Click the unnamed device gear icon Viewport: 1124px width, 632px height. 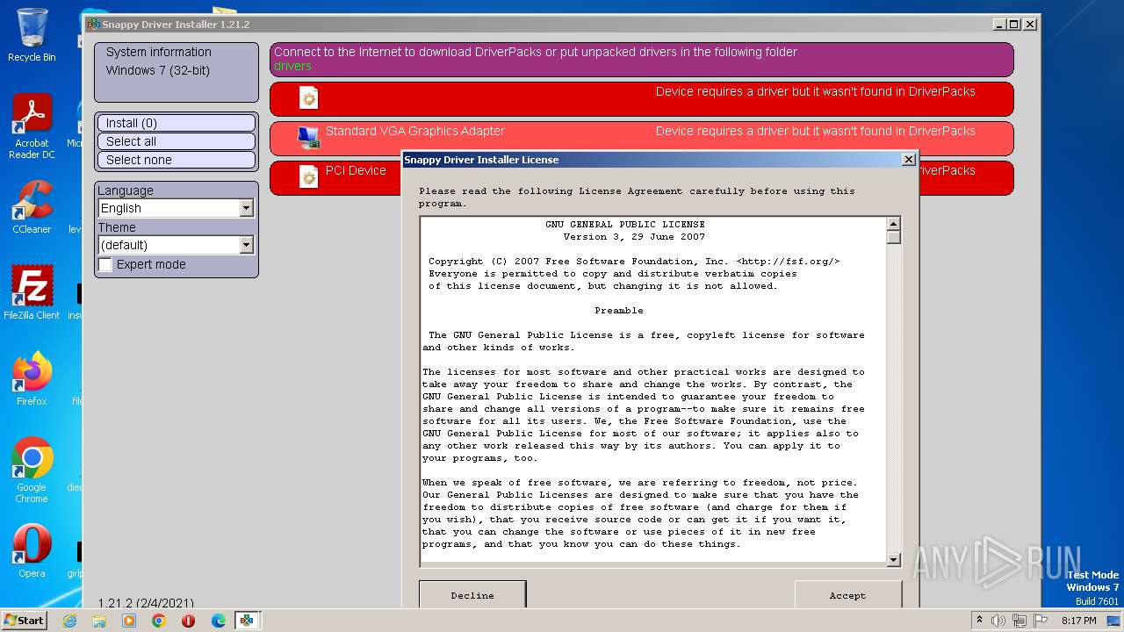308,97
